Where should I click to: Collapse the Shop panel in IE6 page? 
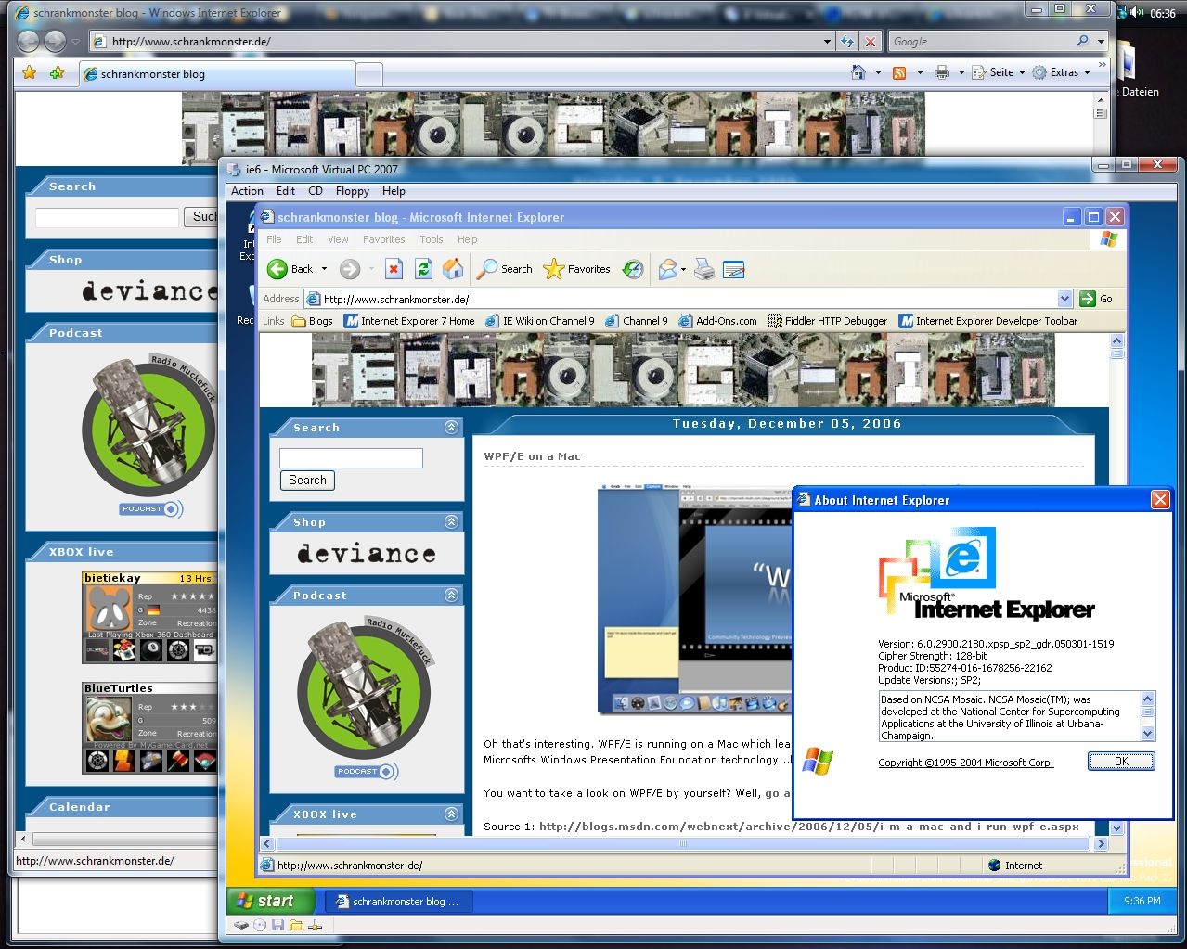click(x=451, y=521)
